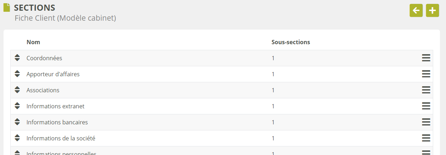Screen dimensions: 446x155
Task: Open hamburger menu for Apporteur d'affaires
Action: pos(426,74)
